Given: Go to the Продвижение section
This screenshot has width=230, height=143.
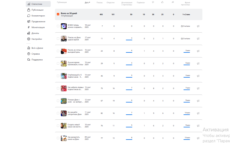Looking at the screenshot, I should click(29, 21).
